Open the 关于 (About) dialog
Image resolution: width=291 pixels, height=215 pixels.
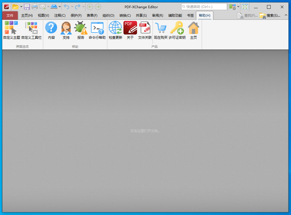click(x=130, y=28)
